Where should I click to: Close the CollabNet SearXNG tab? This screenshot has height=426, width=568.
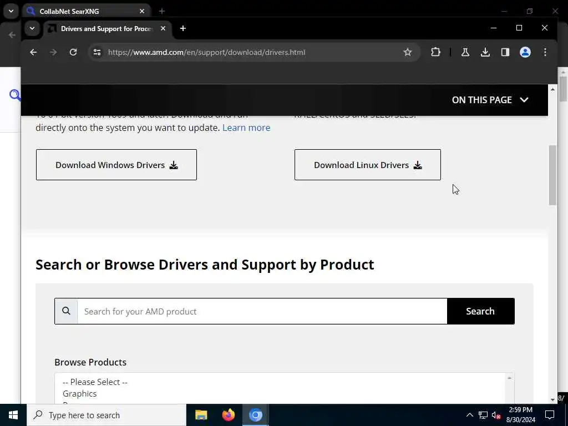[x=142, y=11]
